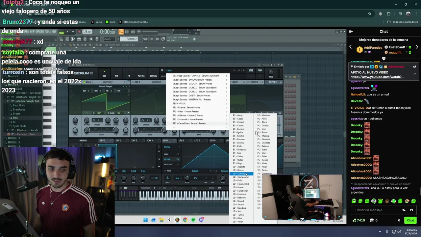Image resolution: width=421 pixels, height=237 pixels.
Task: Collapse the Kick chat panel icon
Action: tap(351, 32)
